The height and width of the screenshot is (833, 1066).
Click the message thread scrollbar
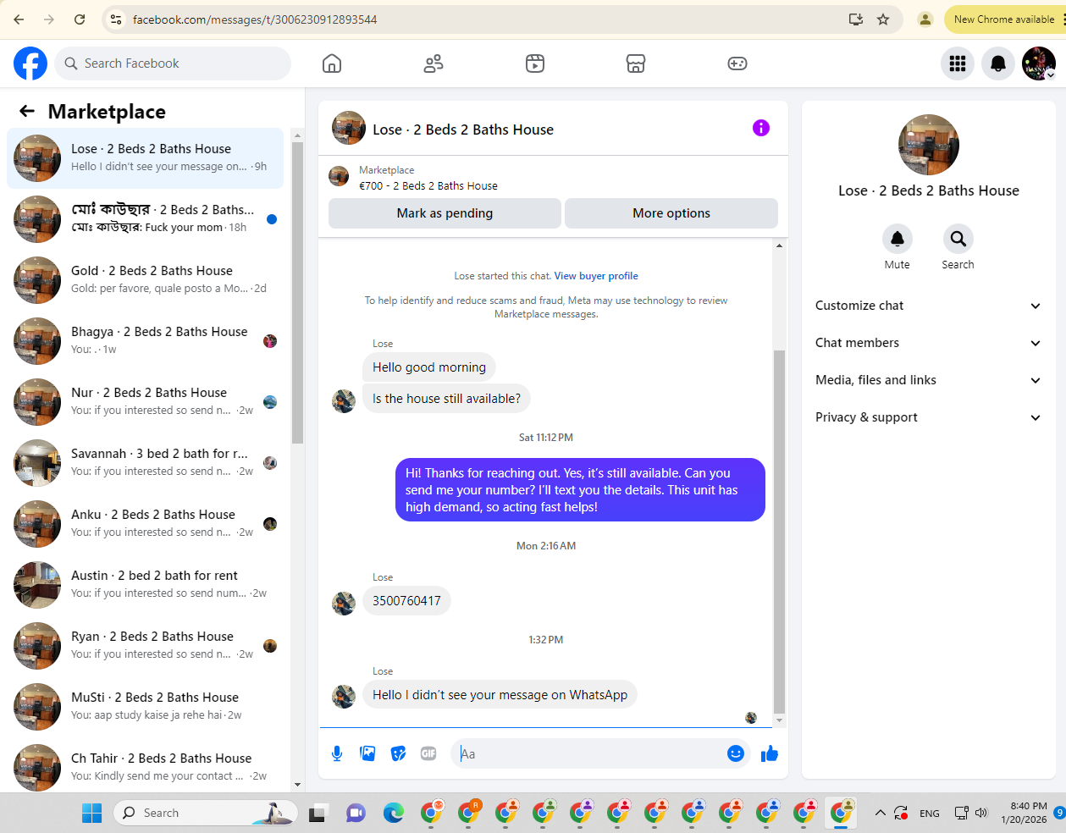[780, 532]
